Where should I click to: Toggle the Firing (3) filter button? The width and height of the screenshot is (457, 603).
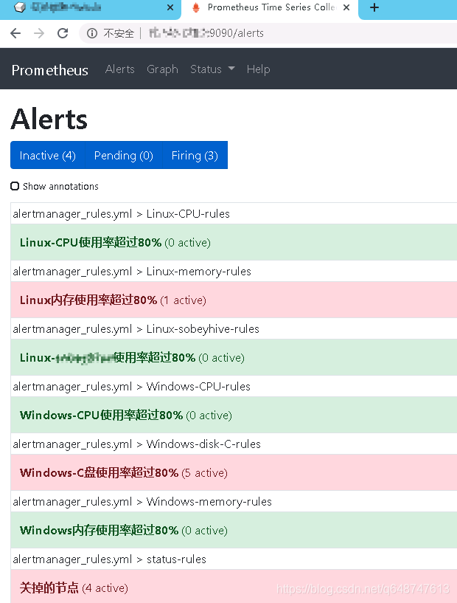click(195, 156)
